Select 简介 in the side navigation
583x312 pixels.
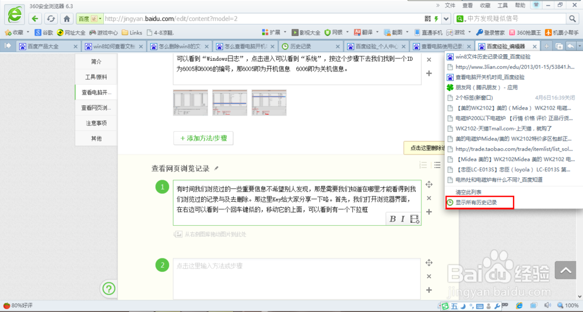point(96,61)
